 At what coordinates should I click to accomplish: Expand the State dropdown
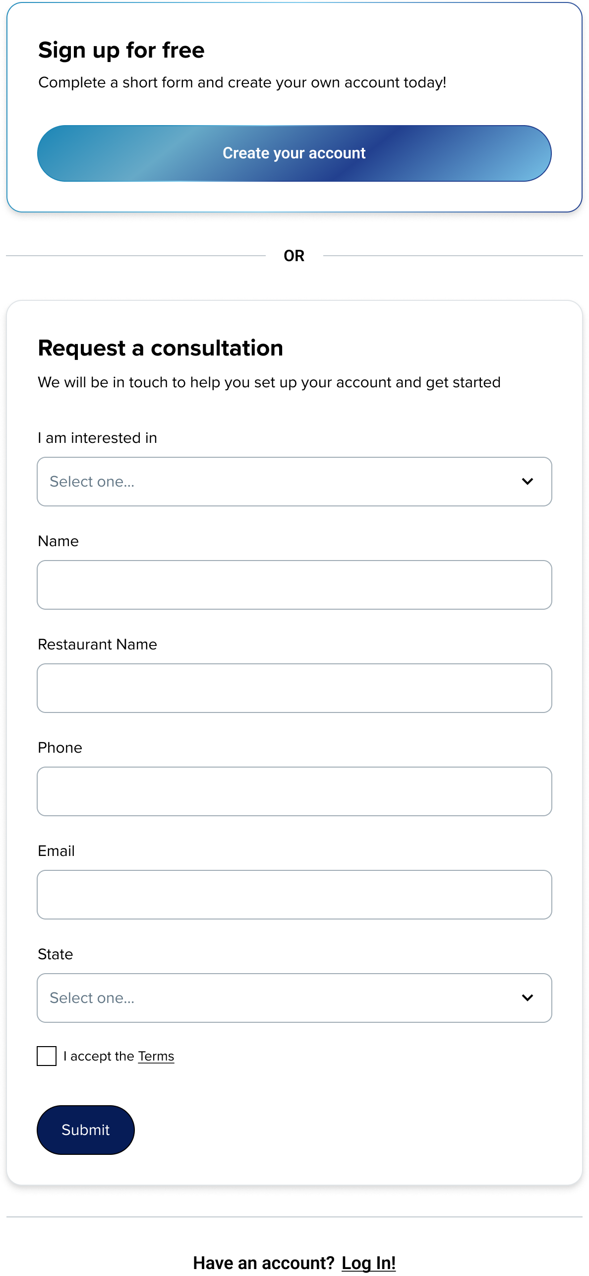coord(278,998)
